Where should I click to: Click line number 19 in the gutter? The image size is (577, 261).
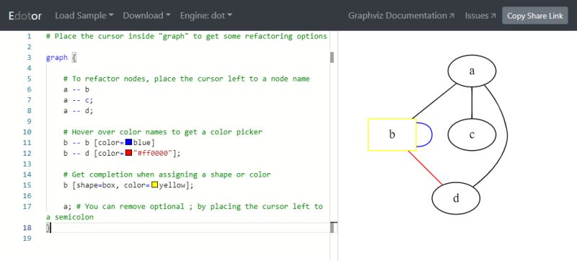pyautogui.click(x=27, y=239)
